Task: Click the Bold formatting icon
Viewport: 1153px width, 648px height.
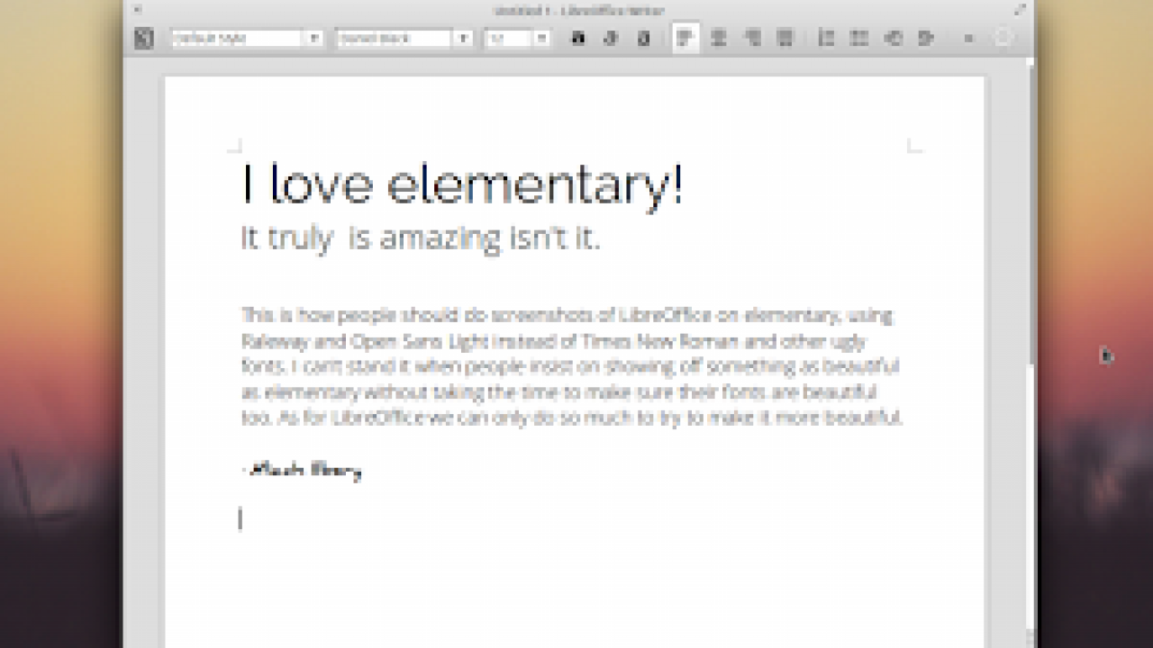Action: click(x=578, y=39)
